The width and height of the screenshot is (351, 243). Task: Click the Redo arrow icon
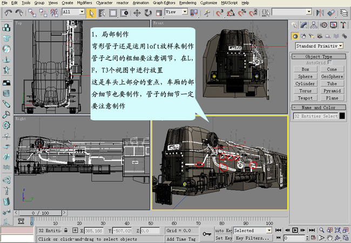click(x=19, y=12)
